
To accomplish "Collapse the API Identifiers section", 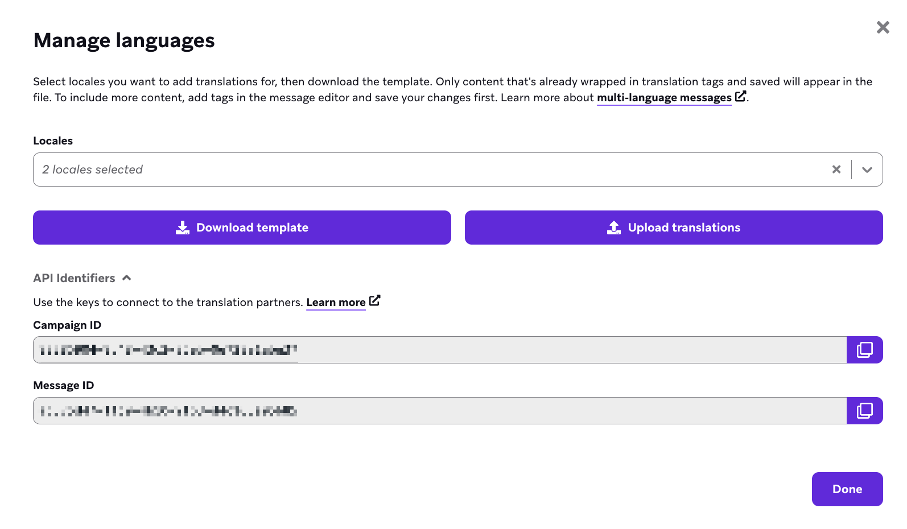I will click(x=127, y=278).
